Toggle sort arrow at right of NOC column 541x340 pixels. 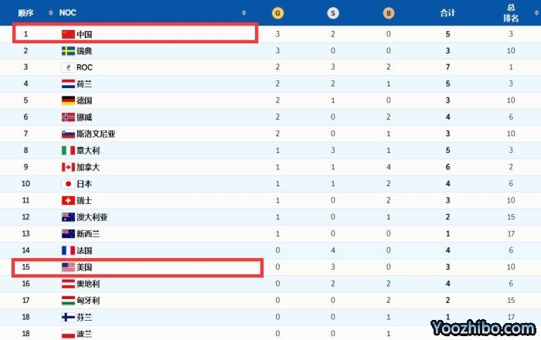(243, 13)
